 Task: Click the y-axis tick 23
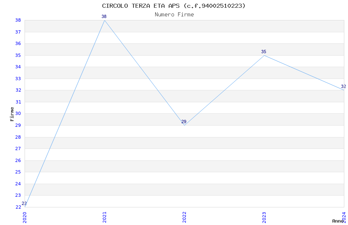[18, 195]
